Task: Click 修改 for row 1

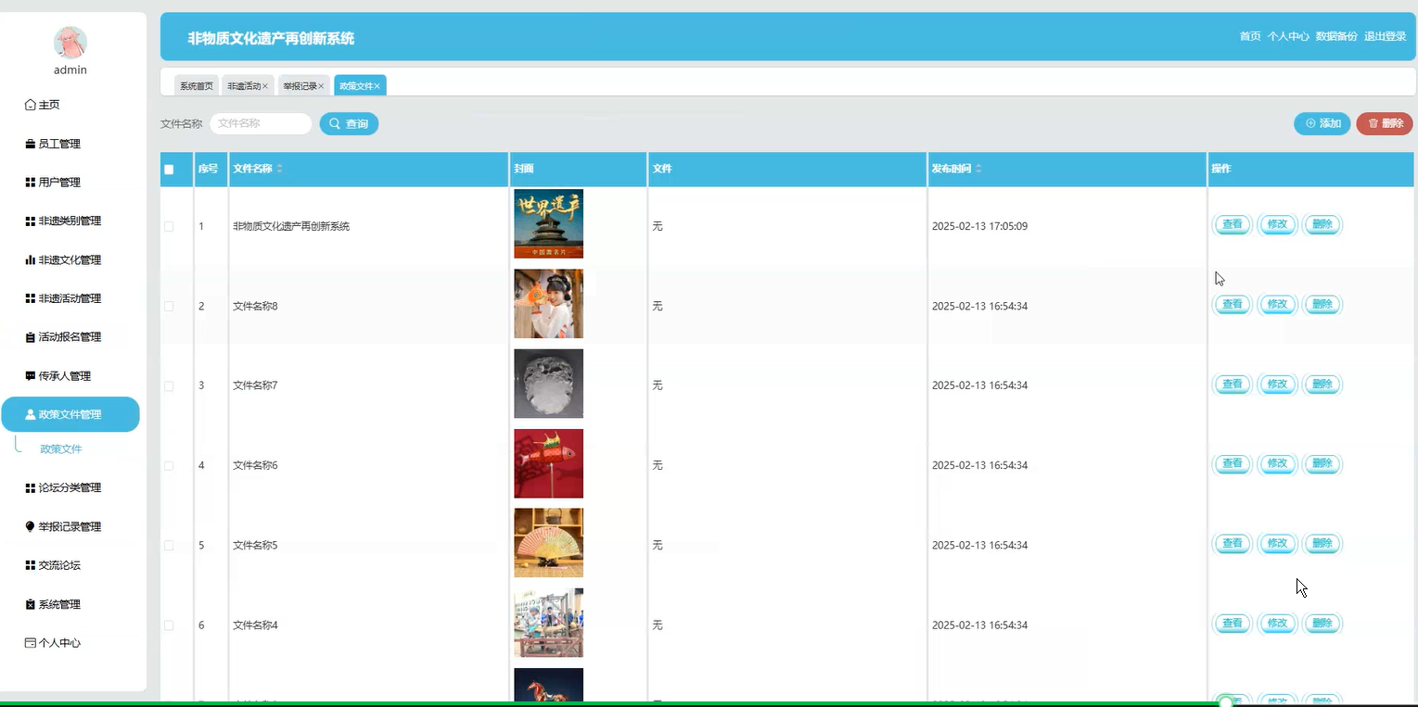Action: click(1278, 224)
